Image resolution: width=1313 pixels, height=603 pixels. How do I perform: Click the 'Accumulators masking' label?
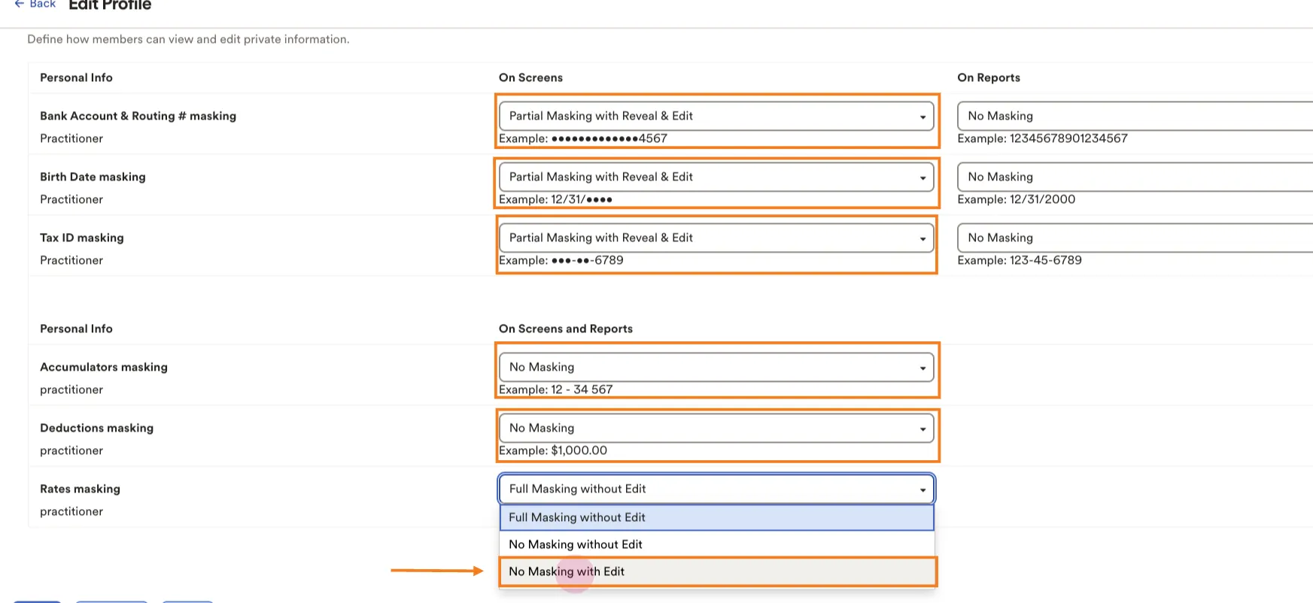104,367
